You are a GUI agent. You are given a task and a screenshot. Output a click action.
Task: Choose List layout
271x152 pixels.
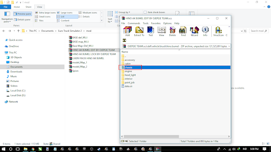click(x=67, y=16)
